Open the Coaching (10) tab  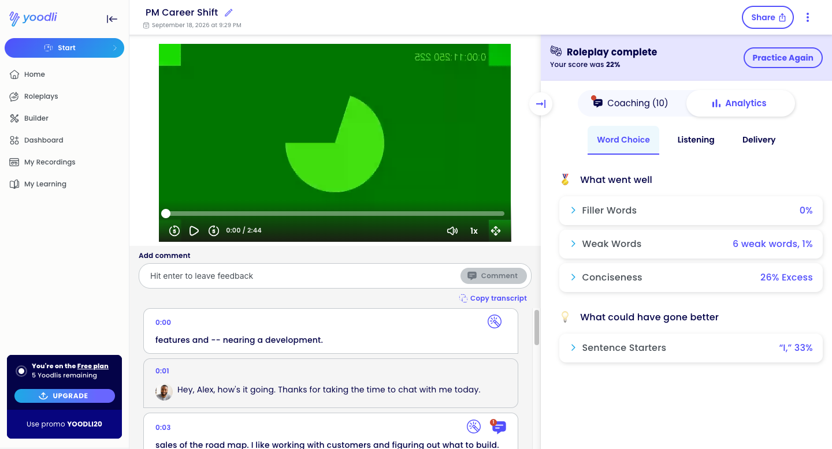(x=631, y=103)
